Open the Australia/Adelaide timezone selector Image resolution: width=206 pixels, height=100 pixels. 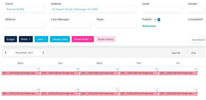[x=197, y=40]
